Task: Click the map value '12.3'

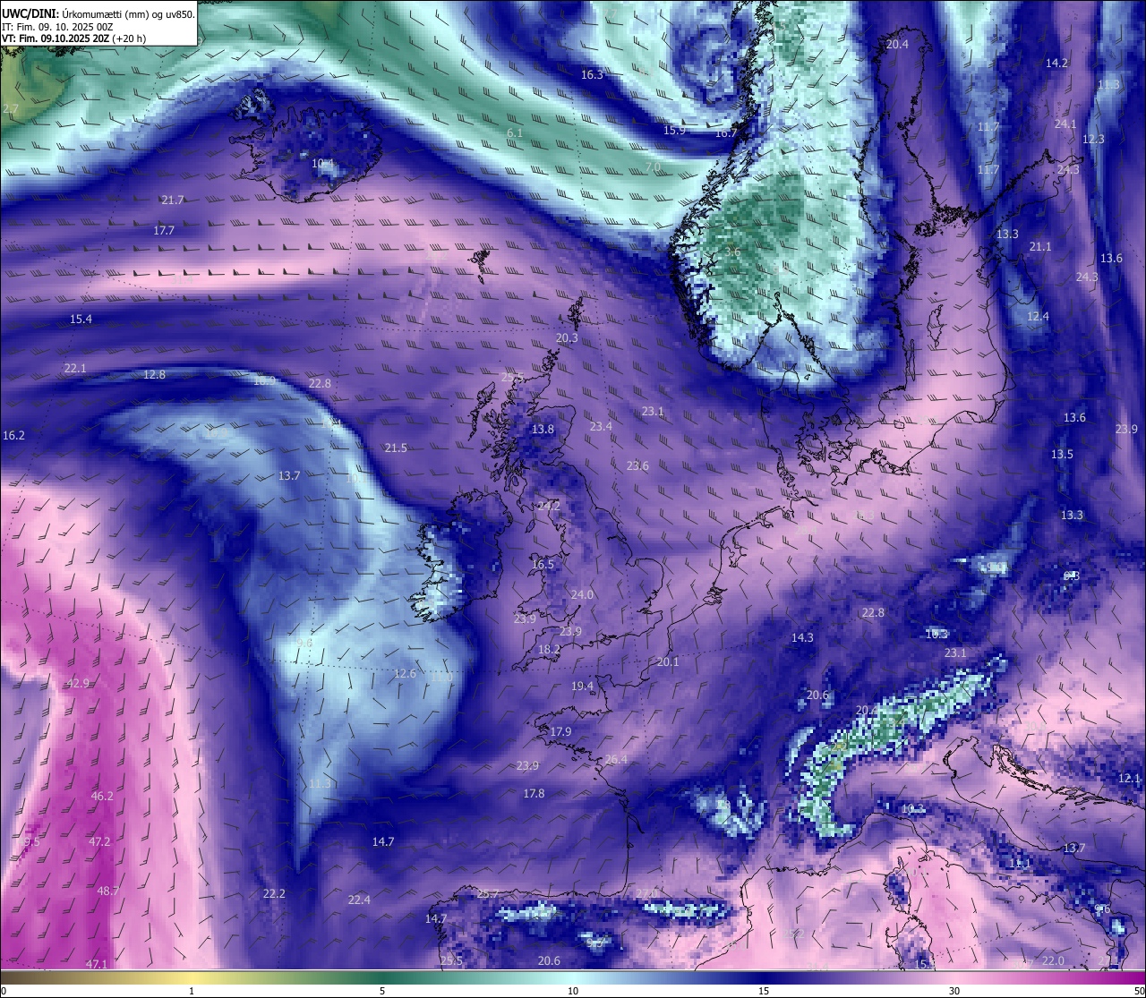Action: tap(1093, 139)
